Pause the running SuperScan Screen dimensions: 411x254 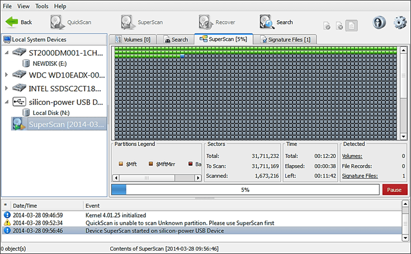[395, 190]
